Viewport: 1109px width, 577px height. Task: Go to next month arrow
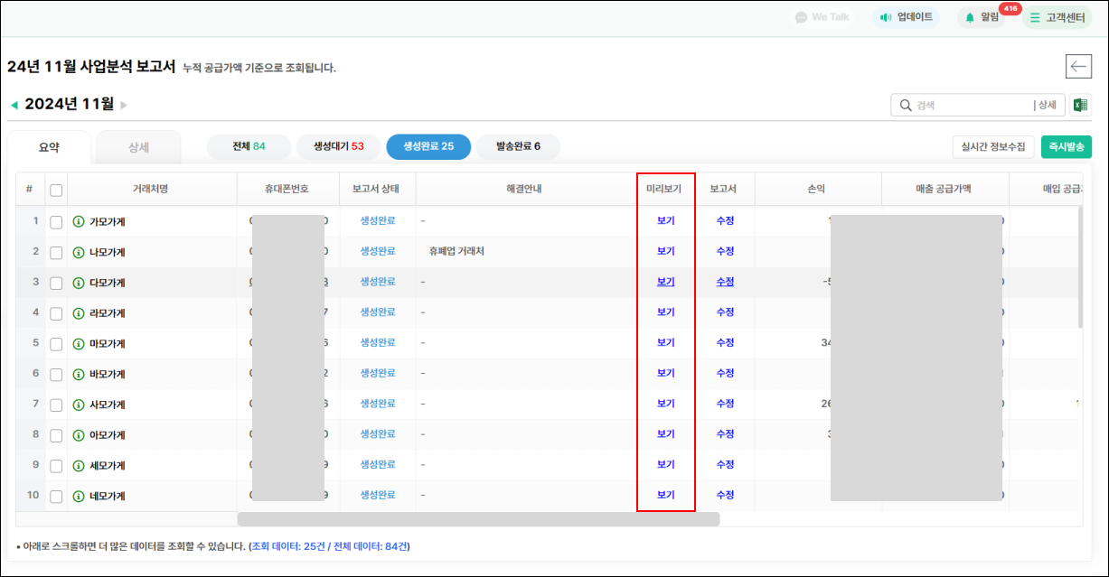pyautogui.click(x=124, y=105)
